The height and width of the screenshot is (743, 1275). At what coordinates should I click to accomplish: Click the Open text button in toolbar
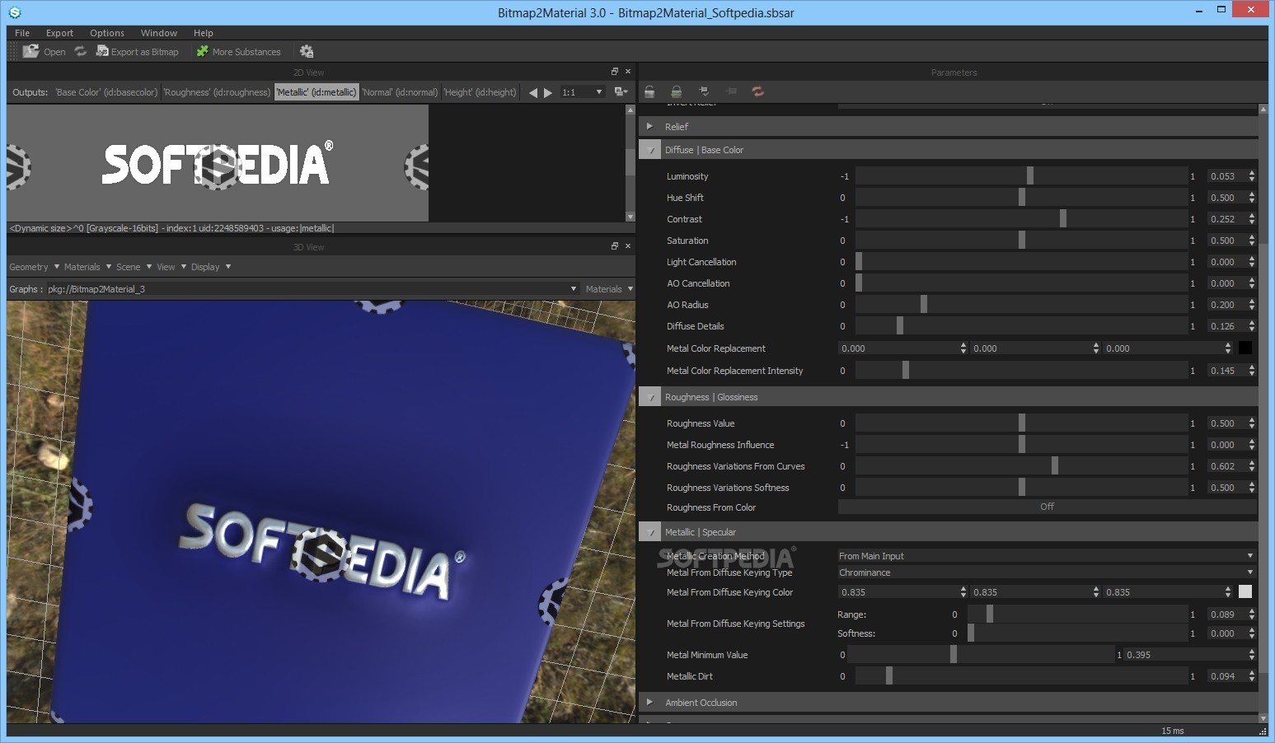[x=54, y=52]
